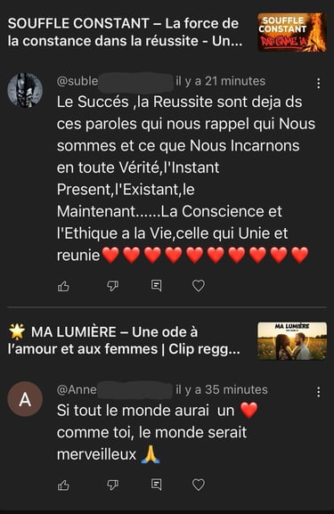Like the comment from @suble user
334x514 pixels.
(63, 286)
